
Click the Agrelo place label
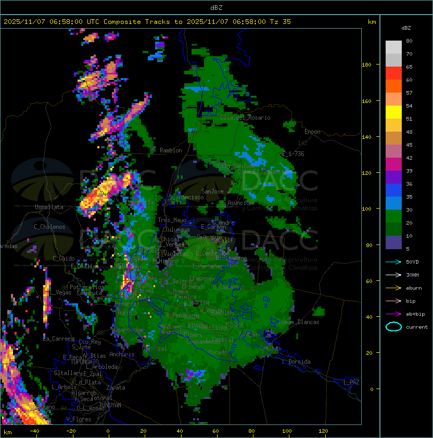tap(127, 313)
